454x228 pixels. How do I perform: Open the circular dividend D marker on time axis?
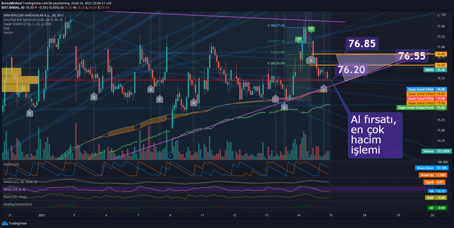(170, 156)
